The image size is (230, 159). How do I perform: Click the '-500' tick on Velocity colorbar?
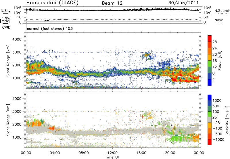click(217, 134)
